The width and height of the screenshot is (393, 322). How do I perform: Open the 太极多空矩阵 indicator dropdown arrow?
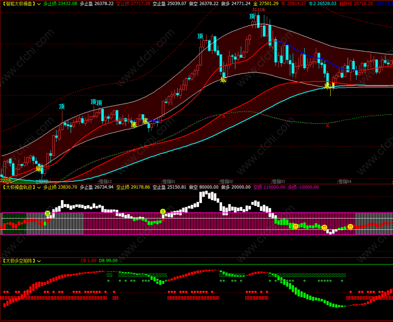(39, 261)
